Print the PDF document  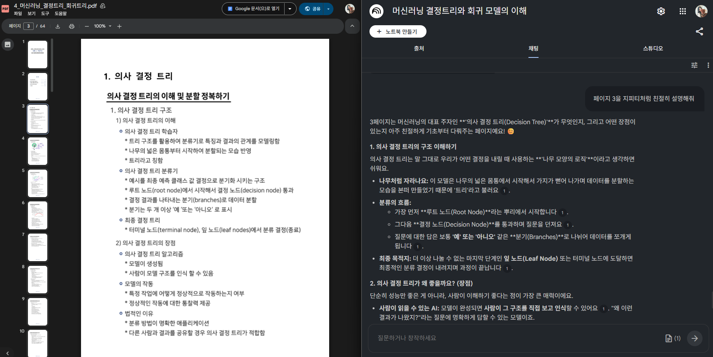pyautogui.click(x=72, y=26)
